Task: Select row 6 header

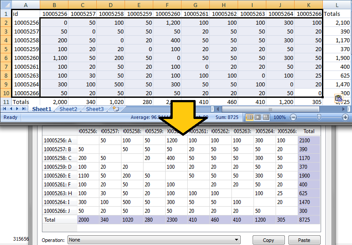Action: click(x=6, y=58)
